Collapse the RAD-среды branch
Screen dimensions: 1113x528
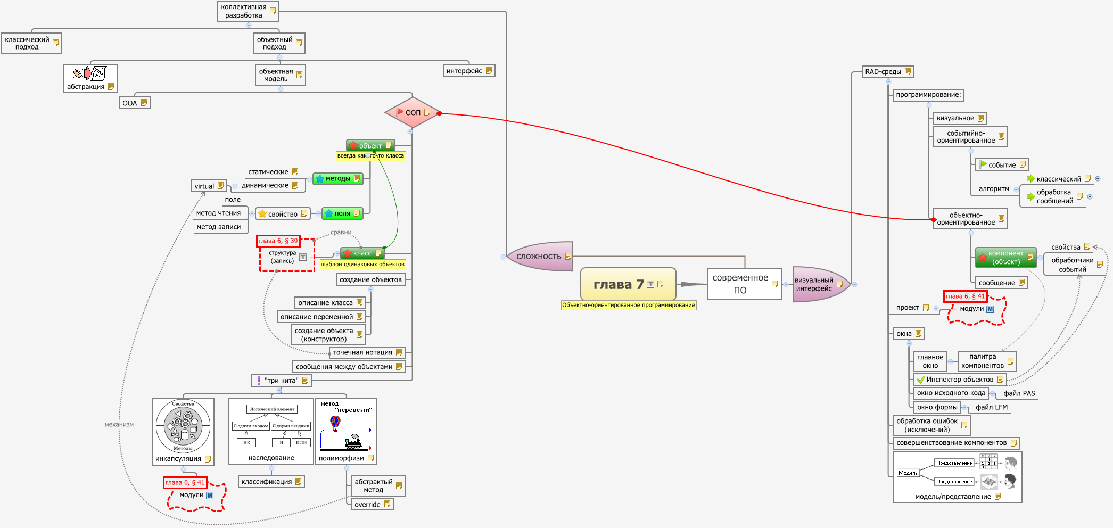tap(888, 81)
